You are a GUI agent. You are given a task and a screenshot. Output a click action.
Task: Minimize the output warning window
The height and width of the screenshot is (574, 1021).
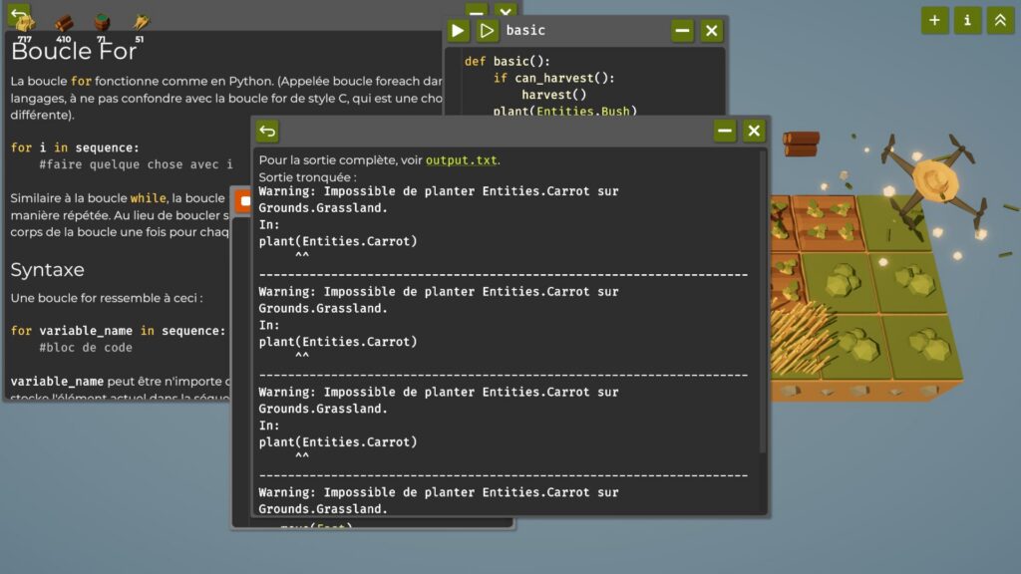pos(725,132)
